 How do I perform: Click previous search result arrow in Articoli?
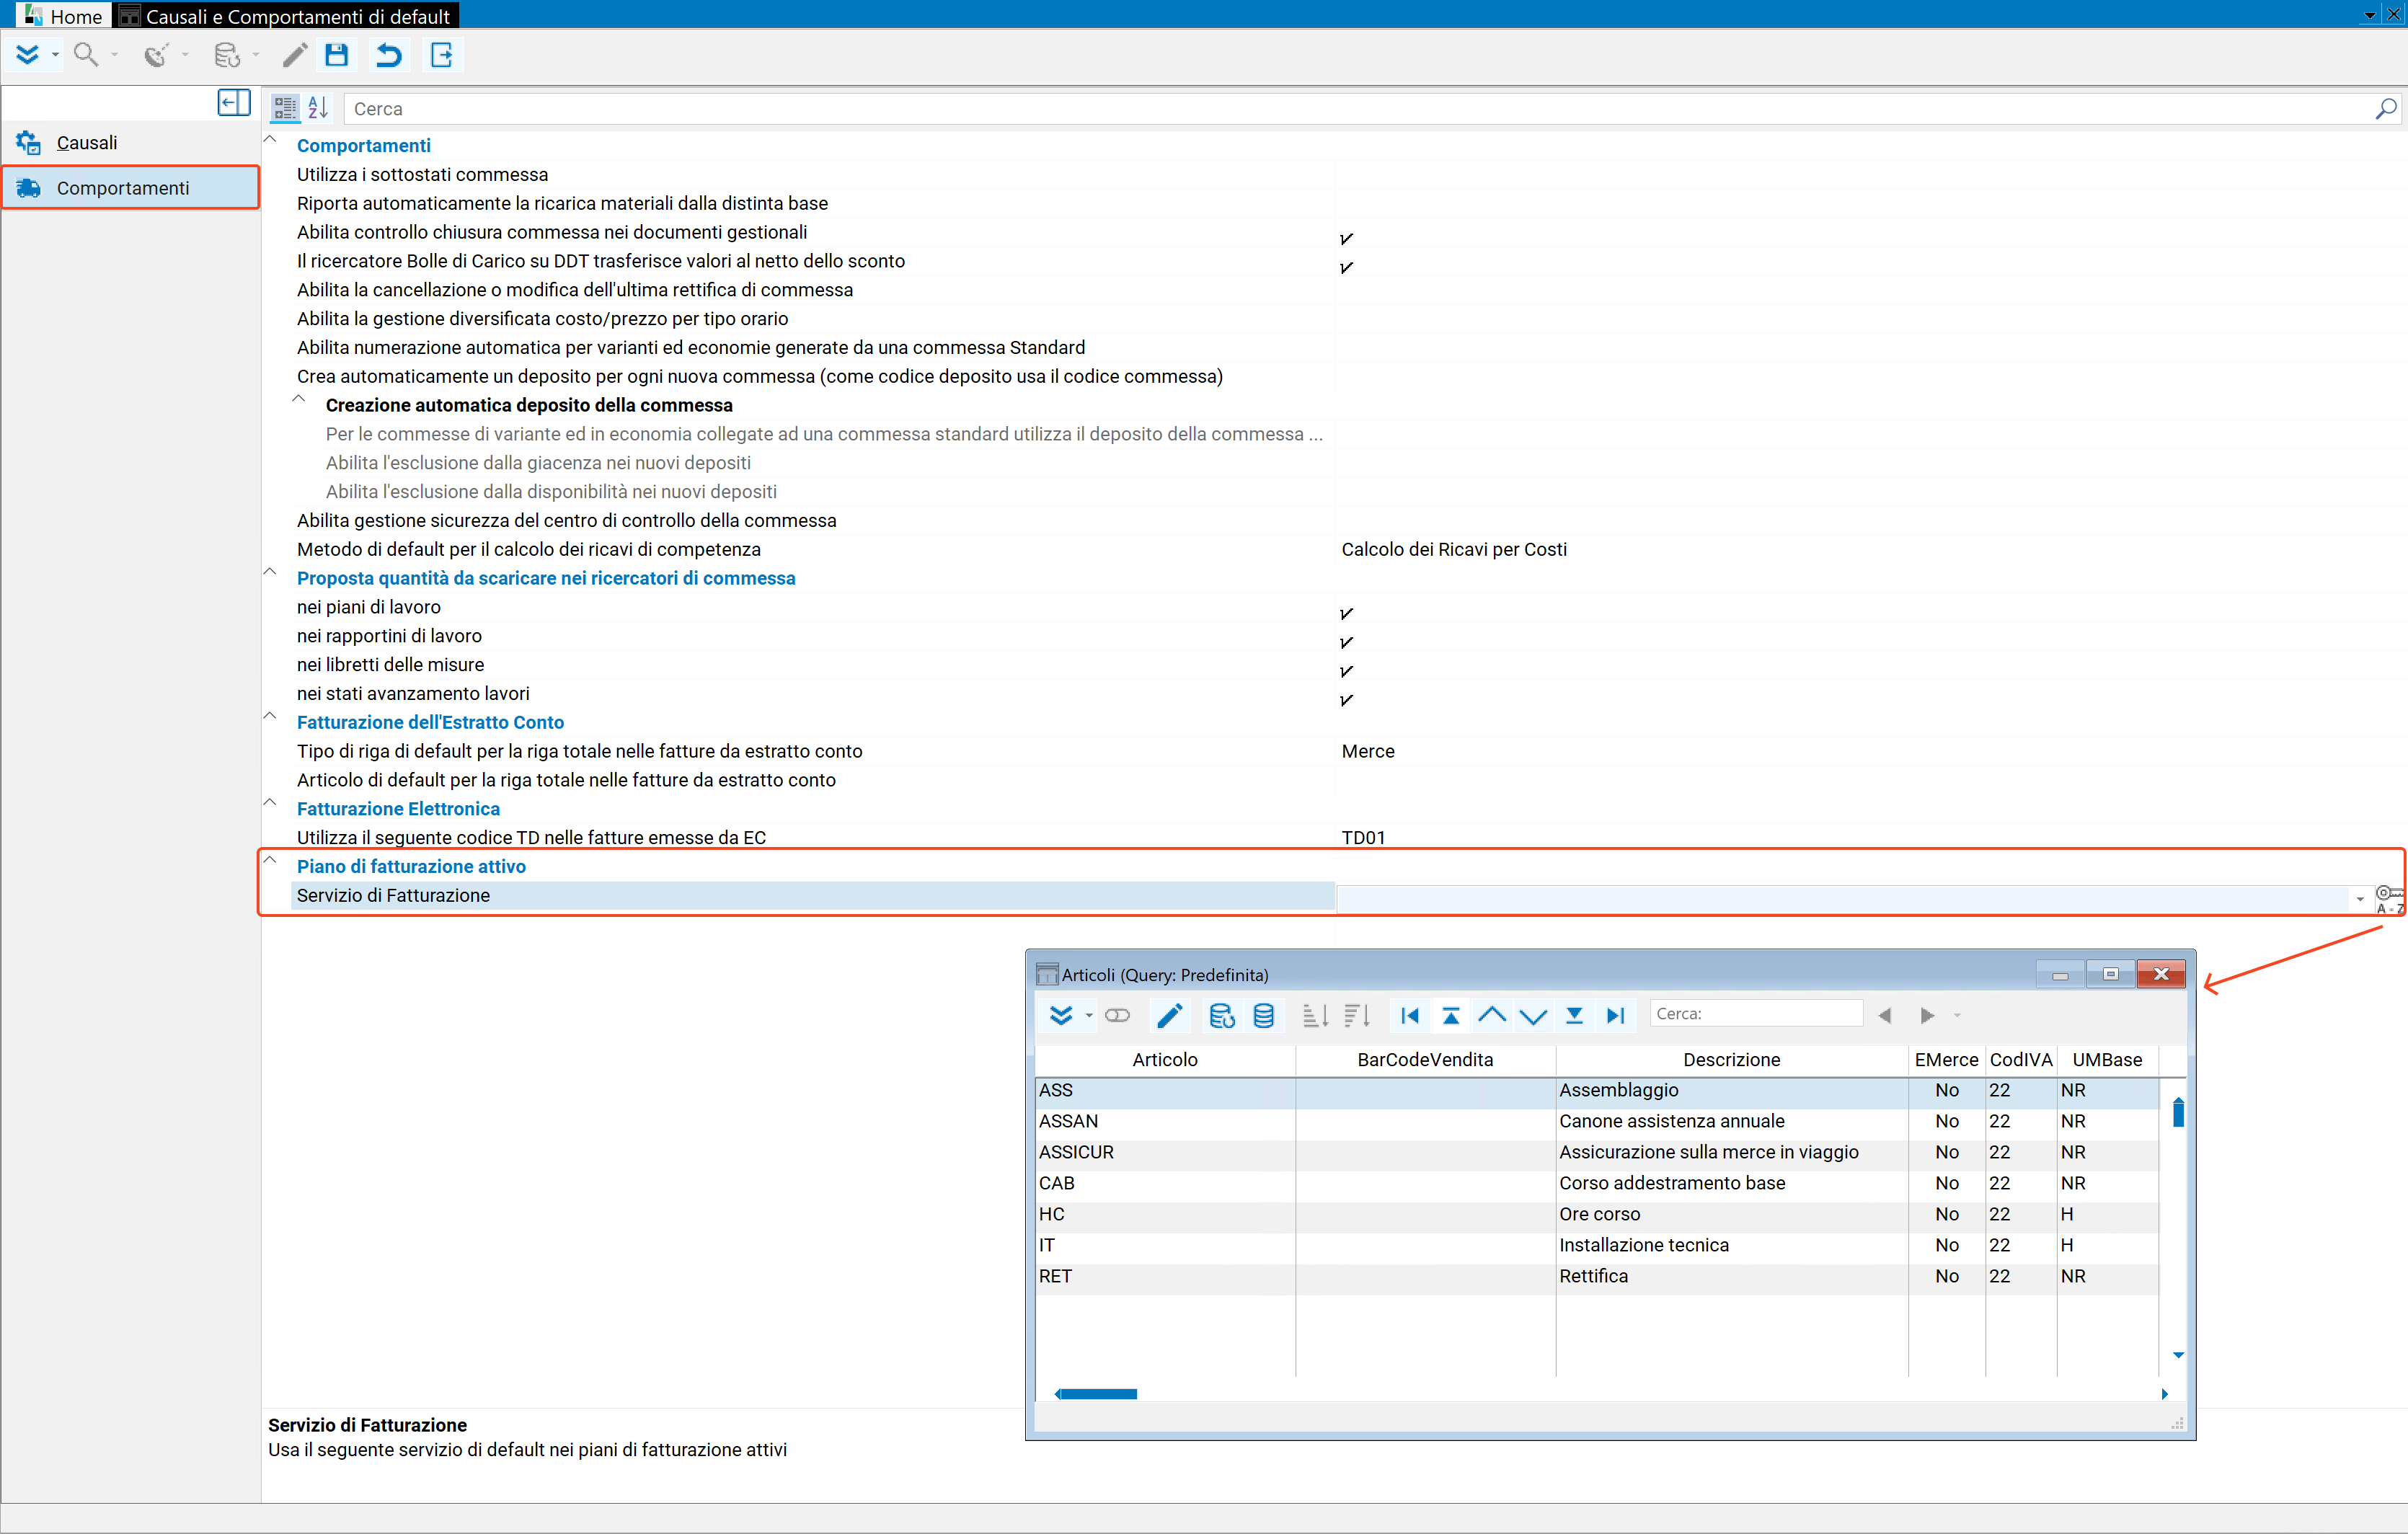[1885, 1015]
